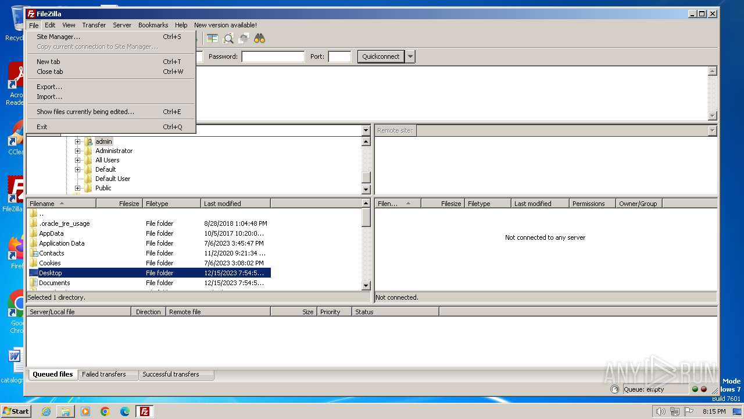
Task: Expand the Default tree node
Action: [77, 169]
